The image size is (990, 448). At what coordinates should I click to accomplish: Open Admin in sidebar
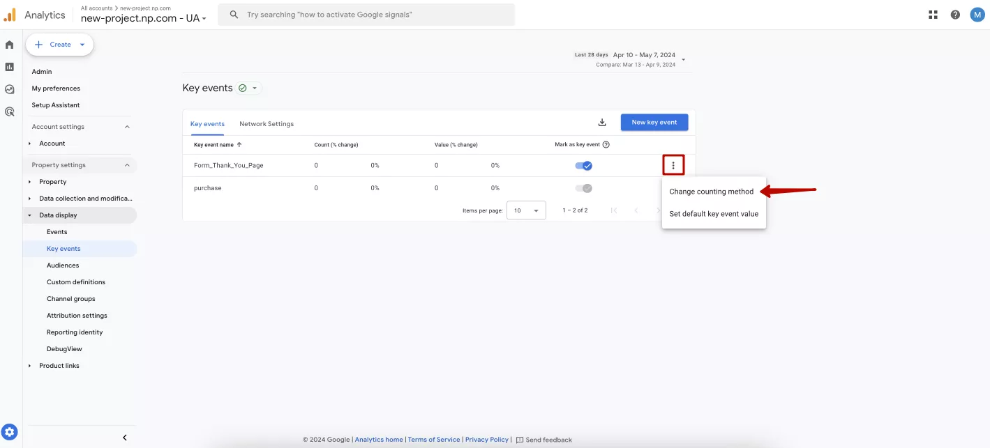(42, 72)
